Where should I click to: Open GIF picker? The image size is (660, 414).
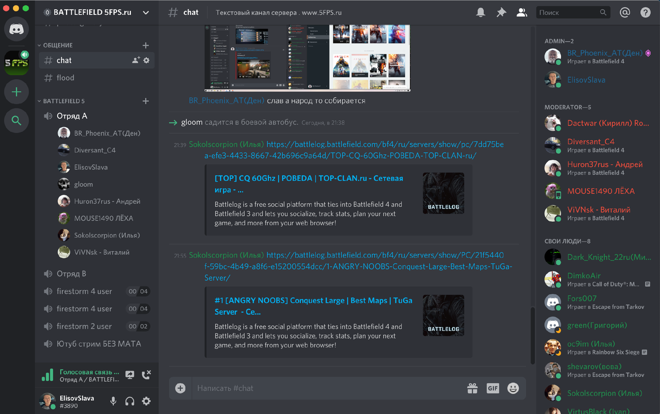[x=493, y=388]
